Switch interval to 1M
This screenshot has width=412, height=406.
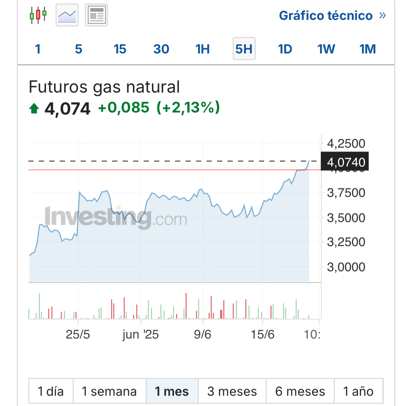click(x=368, y=49)
